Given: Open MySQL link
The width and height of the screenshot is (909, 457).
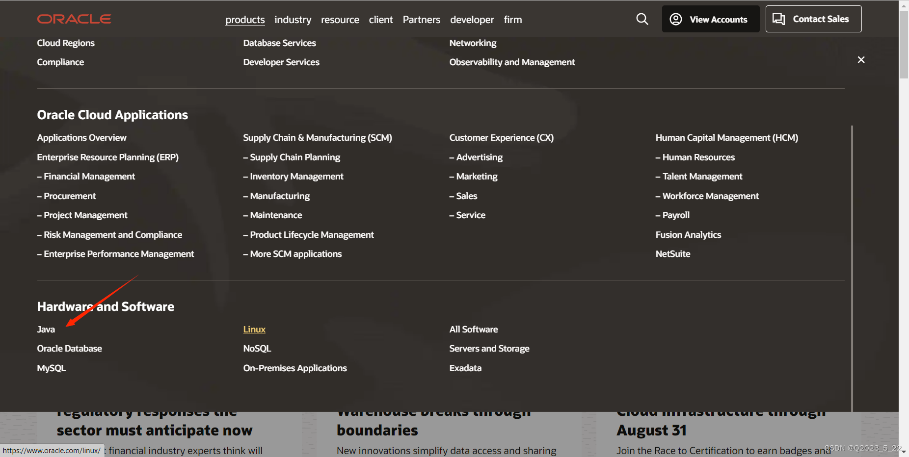Looking at the screenshot, I should [52, 368].
